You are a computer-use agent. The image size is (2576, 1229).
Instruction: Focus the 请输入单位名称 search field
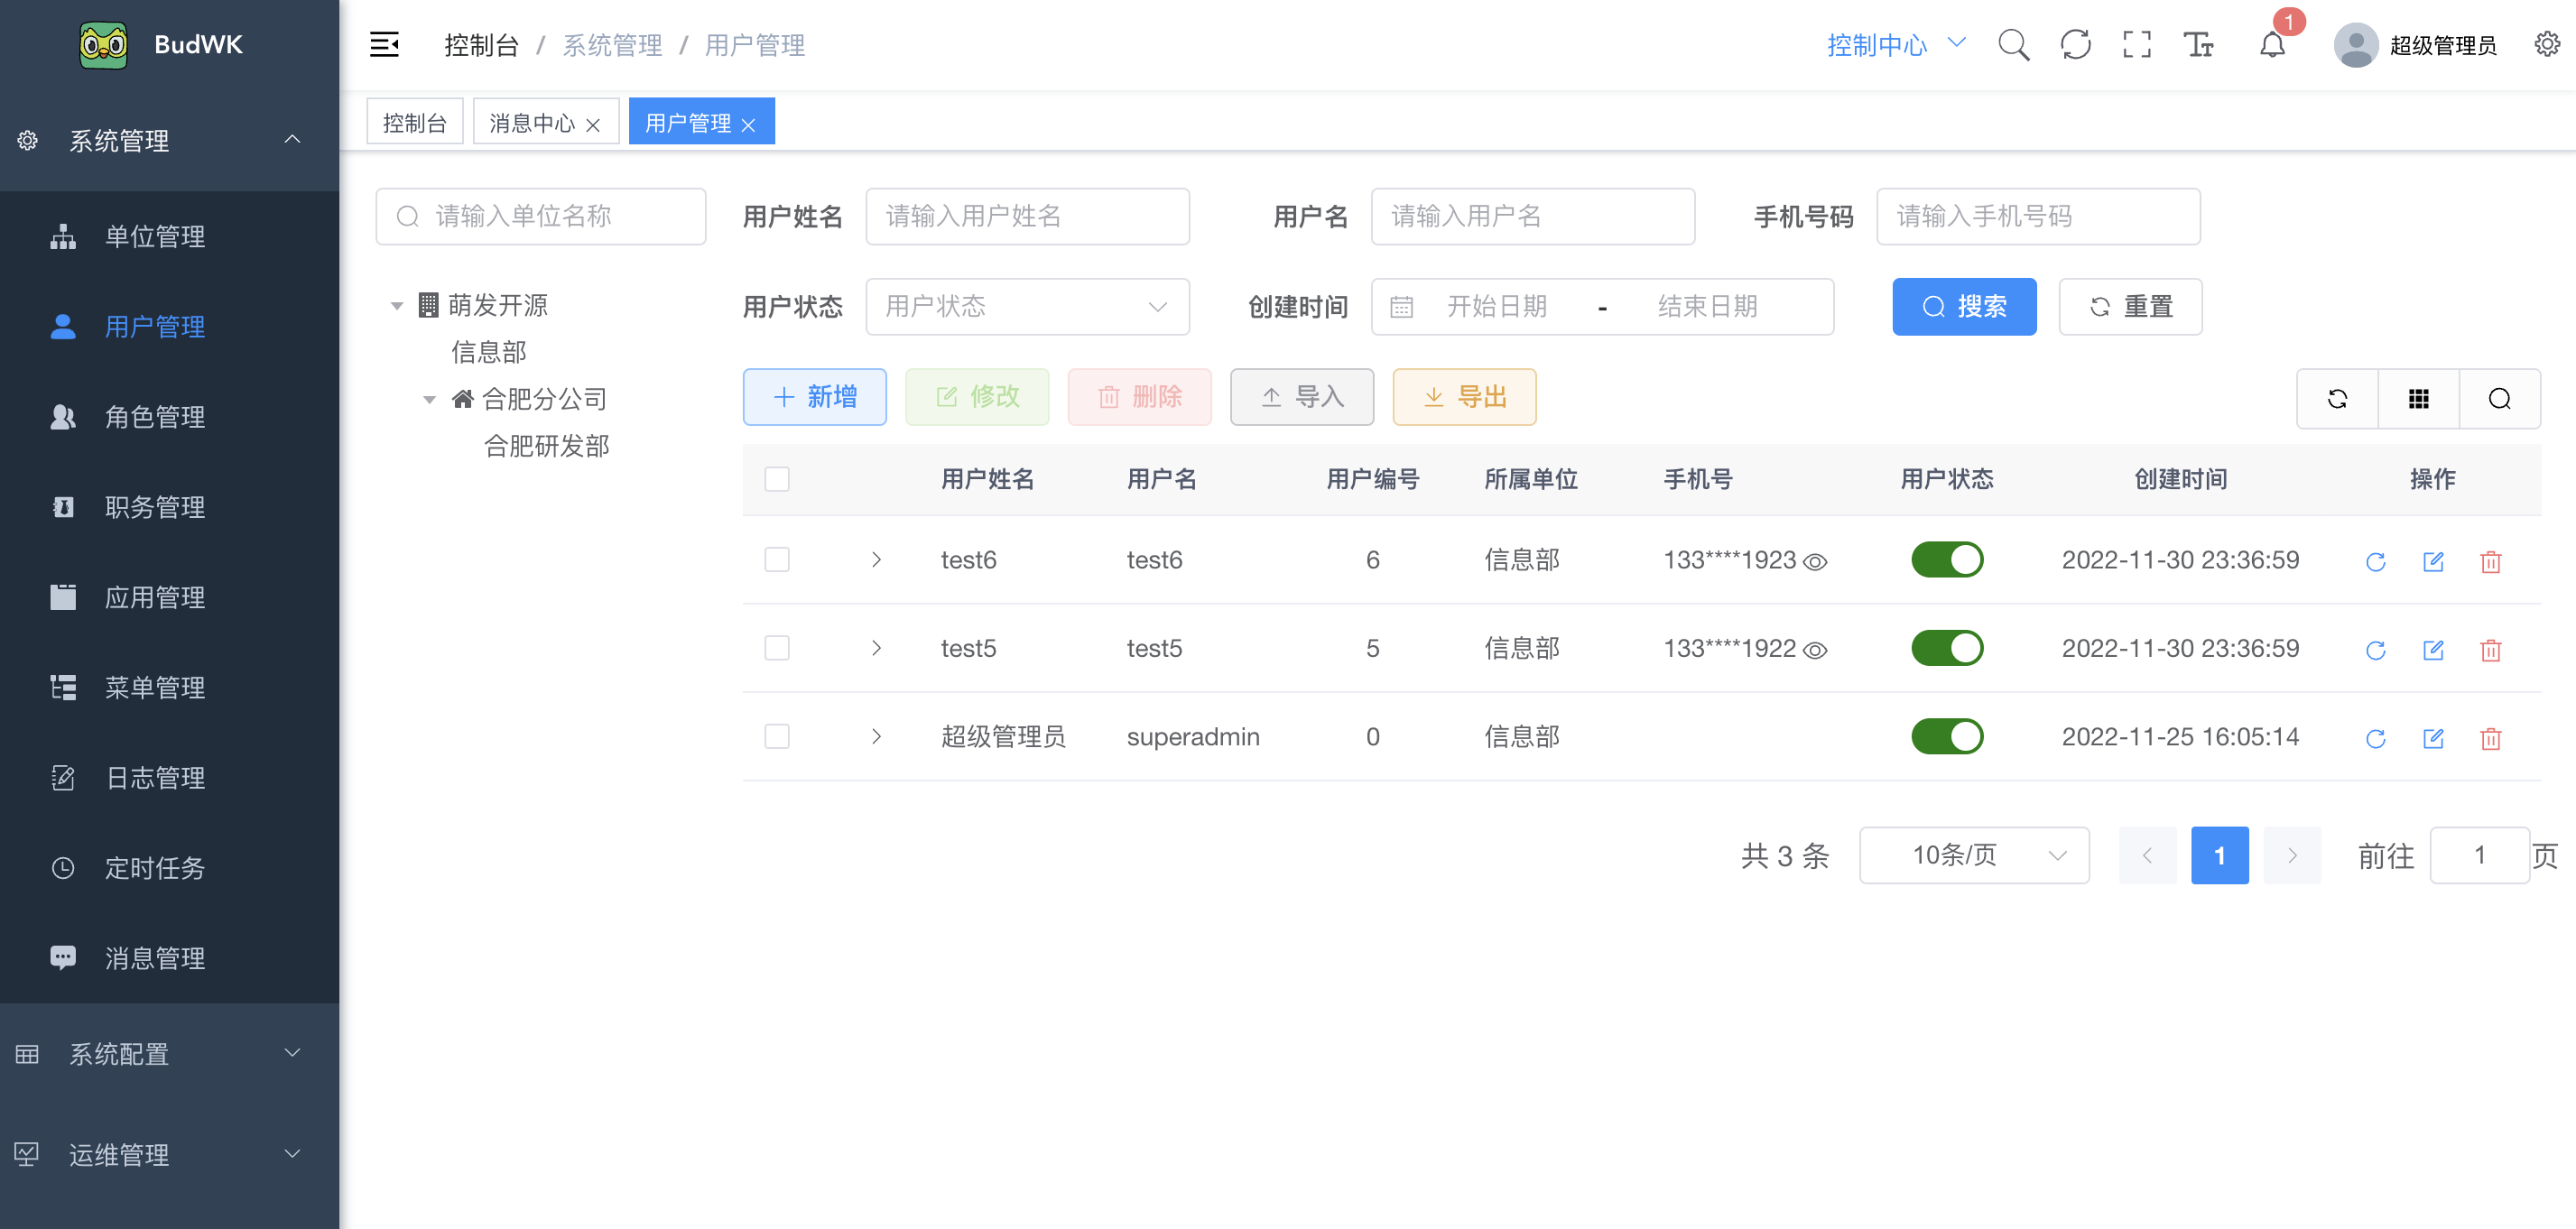click(540, 216)
